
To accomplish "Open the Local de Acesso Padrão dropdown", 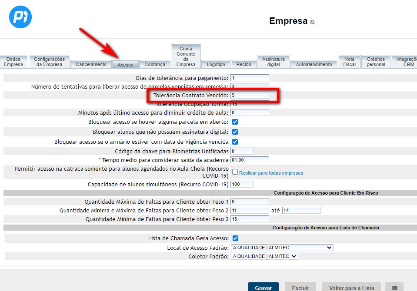I will tap(282, 248).
